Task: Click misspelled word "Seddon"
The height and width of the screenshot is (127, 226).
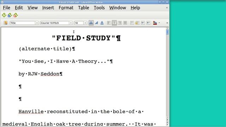Action: [50, 74]
